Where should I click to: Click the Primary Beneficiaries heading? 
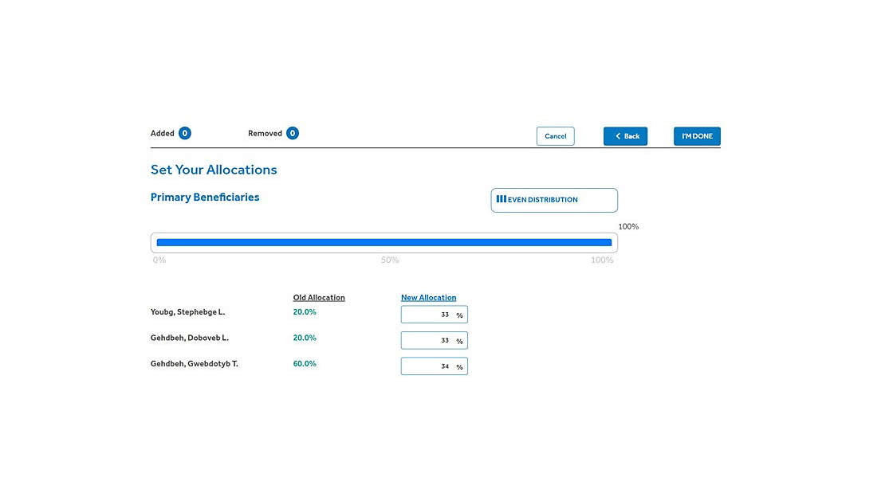tap(205, 197)
